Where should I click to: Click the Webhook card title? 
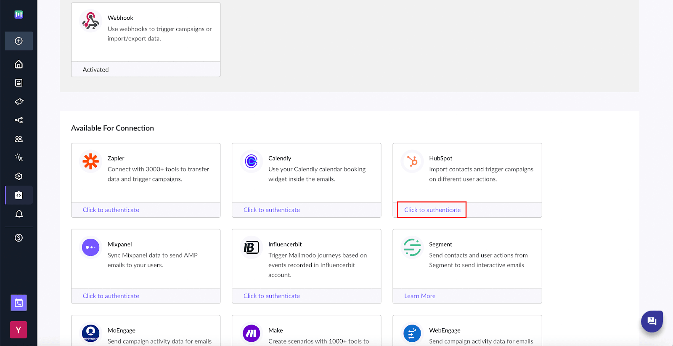[120, 18]
